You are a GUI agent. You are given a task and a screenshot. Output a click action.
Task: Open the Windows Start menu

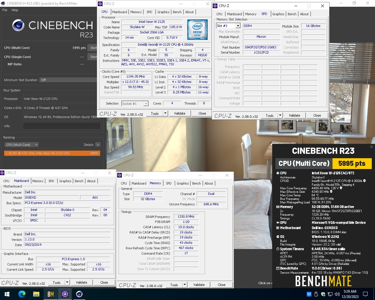click(7, 294)
